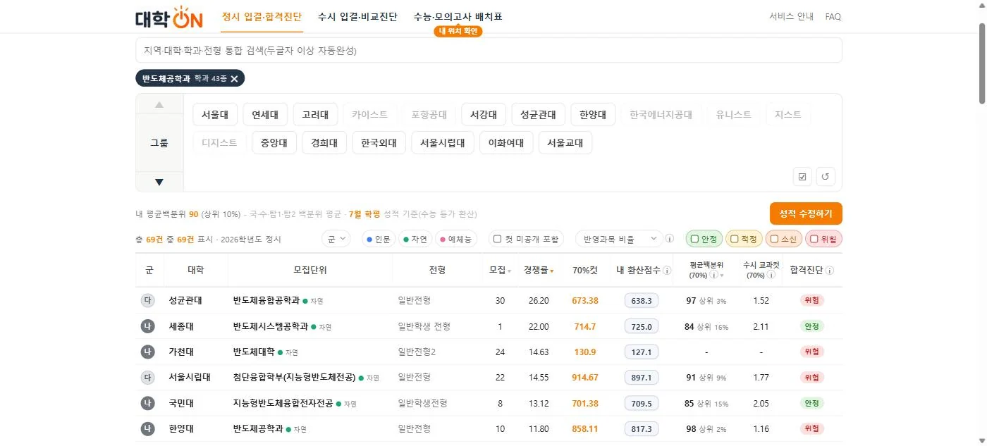Select 고려대 university chip
The image size is (987, 446).
[315, 114]
